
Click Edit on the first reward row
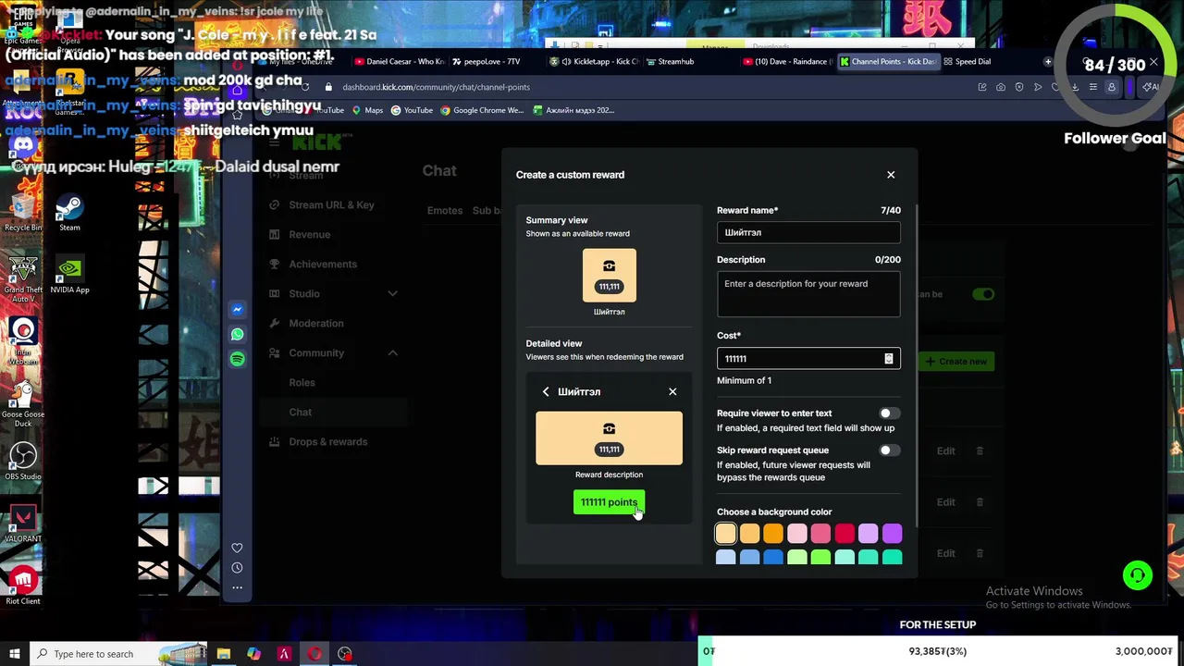(945, 451)
